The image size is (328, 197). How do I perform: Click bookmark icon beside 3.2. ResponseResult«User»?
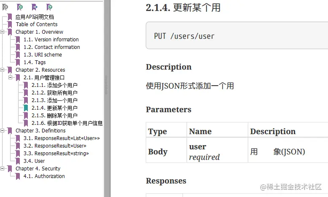18,146
